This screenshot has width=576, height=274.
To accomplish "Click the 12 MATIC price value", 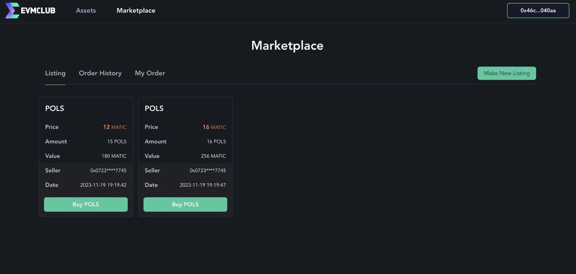I will [x=115, y=127].
